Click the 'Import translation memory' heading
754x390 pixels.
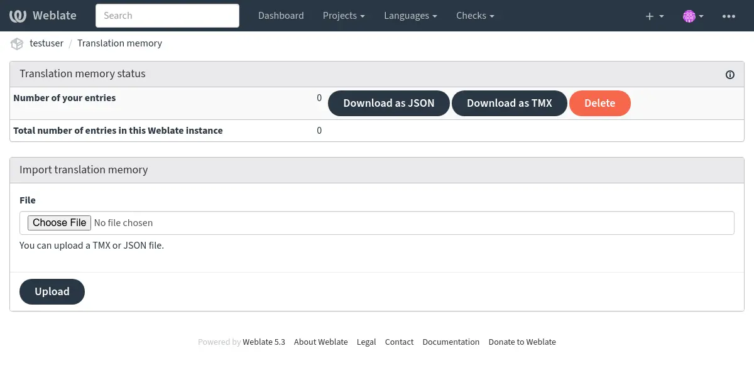(84, 170)
